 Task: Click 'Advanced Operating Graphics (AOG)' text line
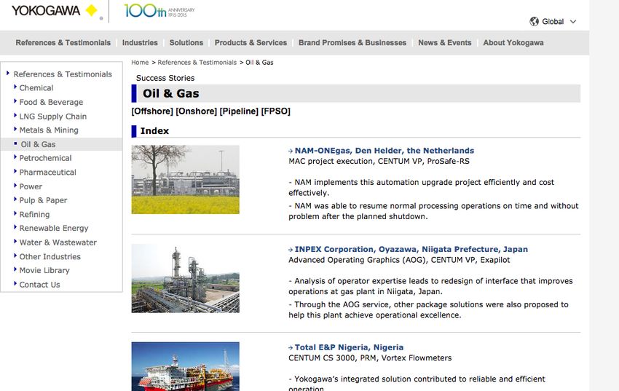[399, 260]
